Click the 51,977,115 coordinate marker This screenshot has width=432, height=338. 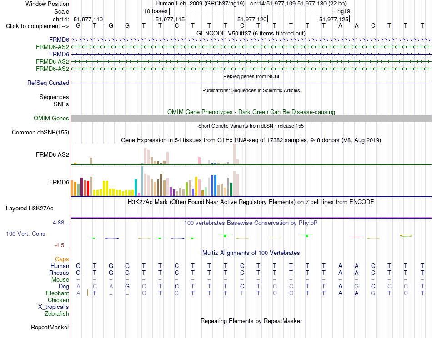coord(170,19)
